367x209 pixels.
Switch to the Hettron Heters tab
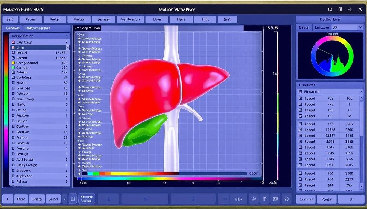click(x=37, y=28)
